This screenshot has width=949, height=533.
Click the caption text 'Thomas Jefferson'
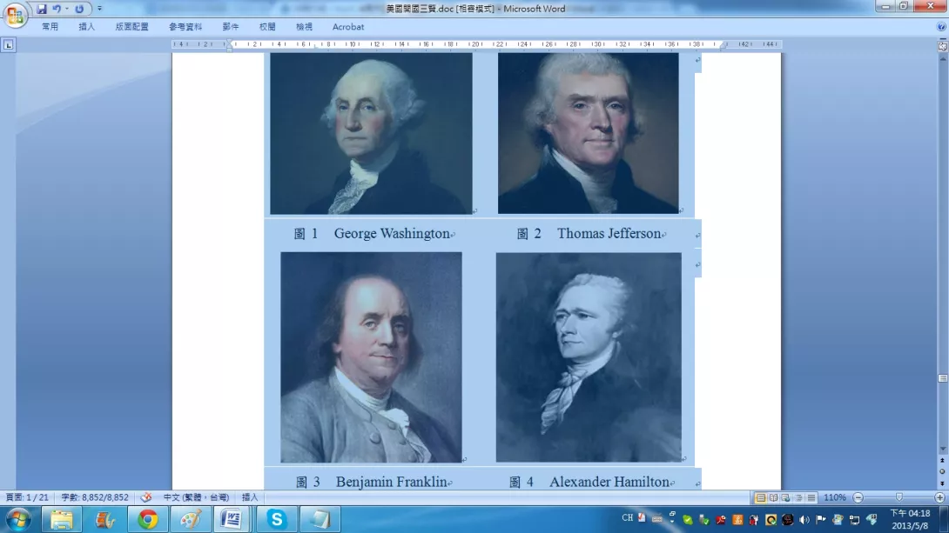[609, 233]
